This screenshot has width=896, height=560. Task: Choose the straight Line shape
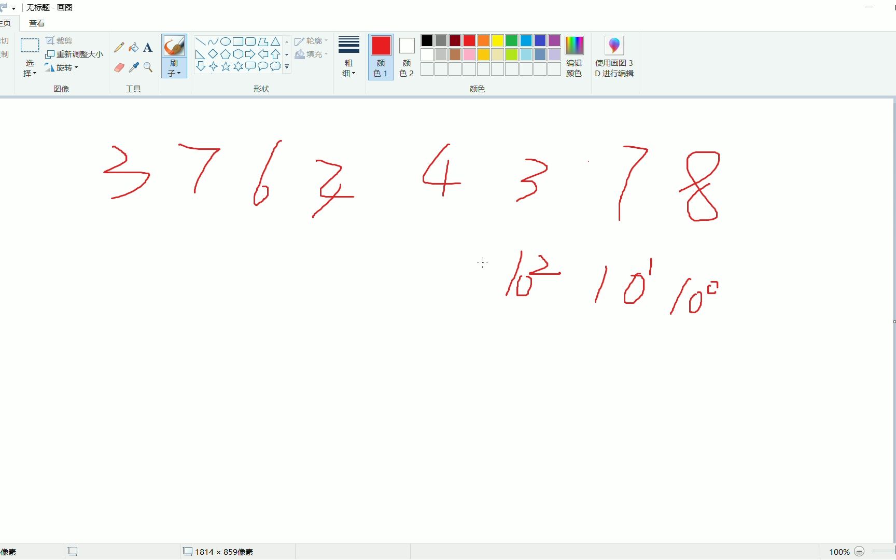[x=201, y=41]
